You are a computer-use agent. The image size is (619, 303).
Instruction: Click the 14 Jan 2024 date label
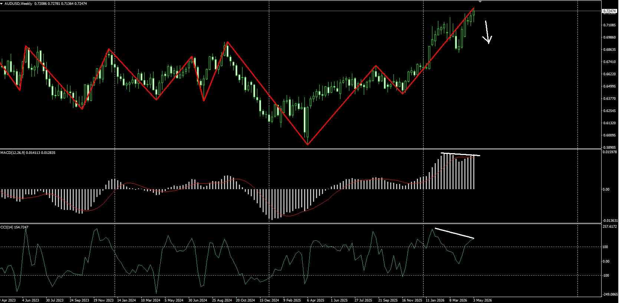tap(126, 300)
